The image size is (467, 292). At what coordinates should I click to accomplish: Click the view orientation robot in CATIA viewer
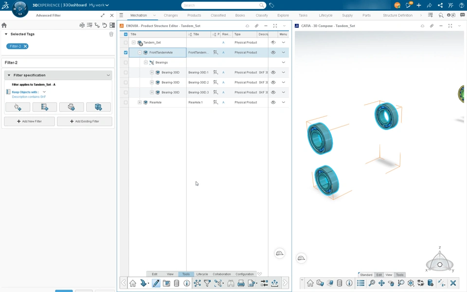[440, 260]
